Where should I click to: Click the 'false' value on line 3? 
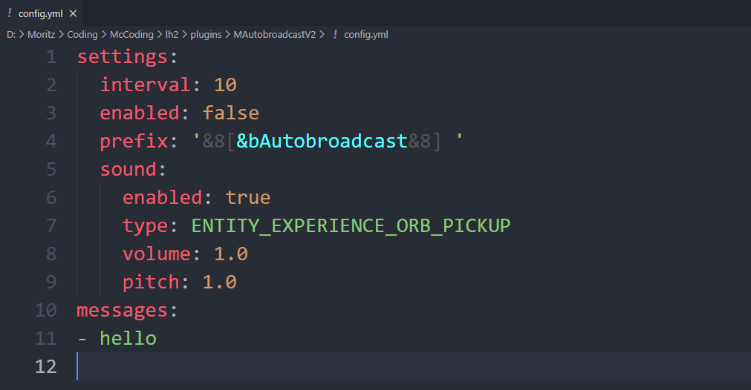tap(230, 113)
